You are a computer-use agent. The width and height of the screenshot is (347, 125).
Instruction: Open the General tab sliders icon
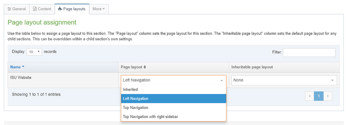[x=9, y=9]
